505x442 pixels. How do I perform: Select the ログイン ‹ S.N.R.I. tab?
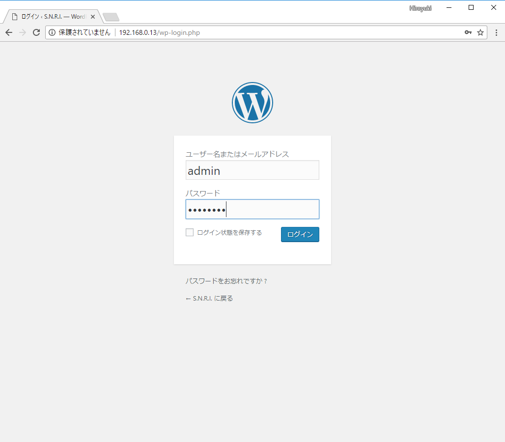tap(53, 16)
